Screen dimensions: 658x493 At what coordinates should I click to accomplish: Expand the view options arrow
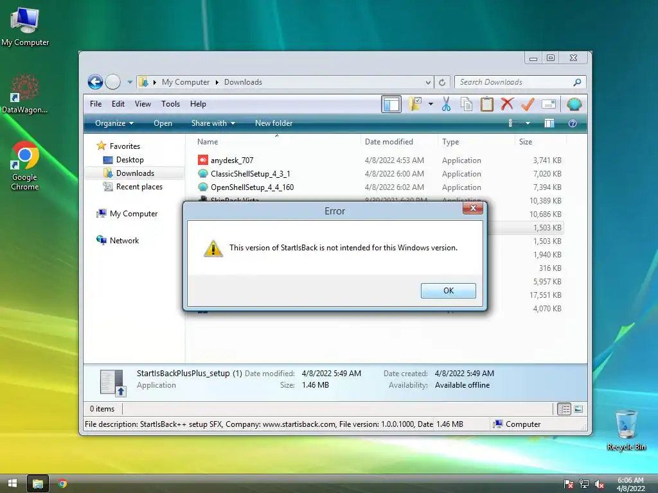click(x=528, y=123)
